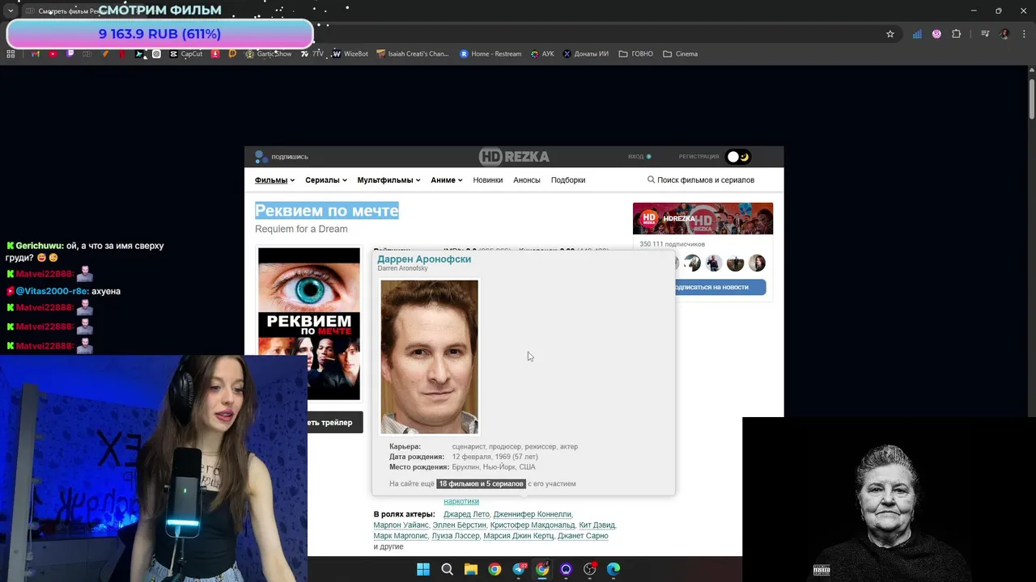Open actor Луиза Лэссер link

coord(455,536)
